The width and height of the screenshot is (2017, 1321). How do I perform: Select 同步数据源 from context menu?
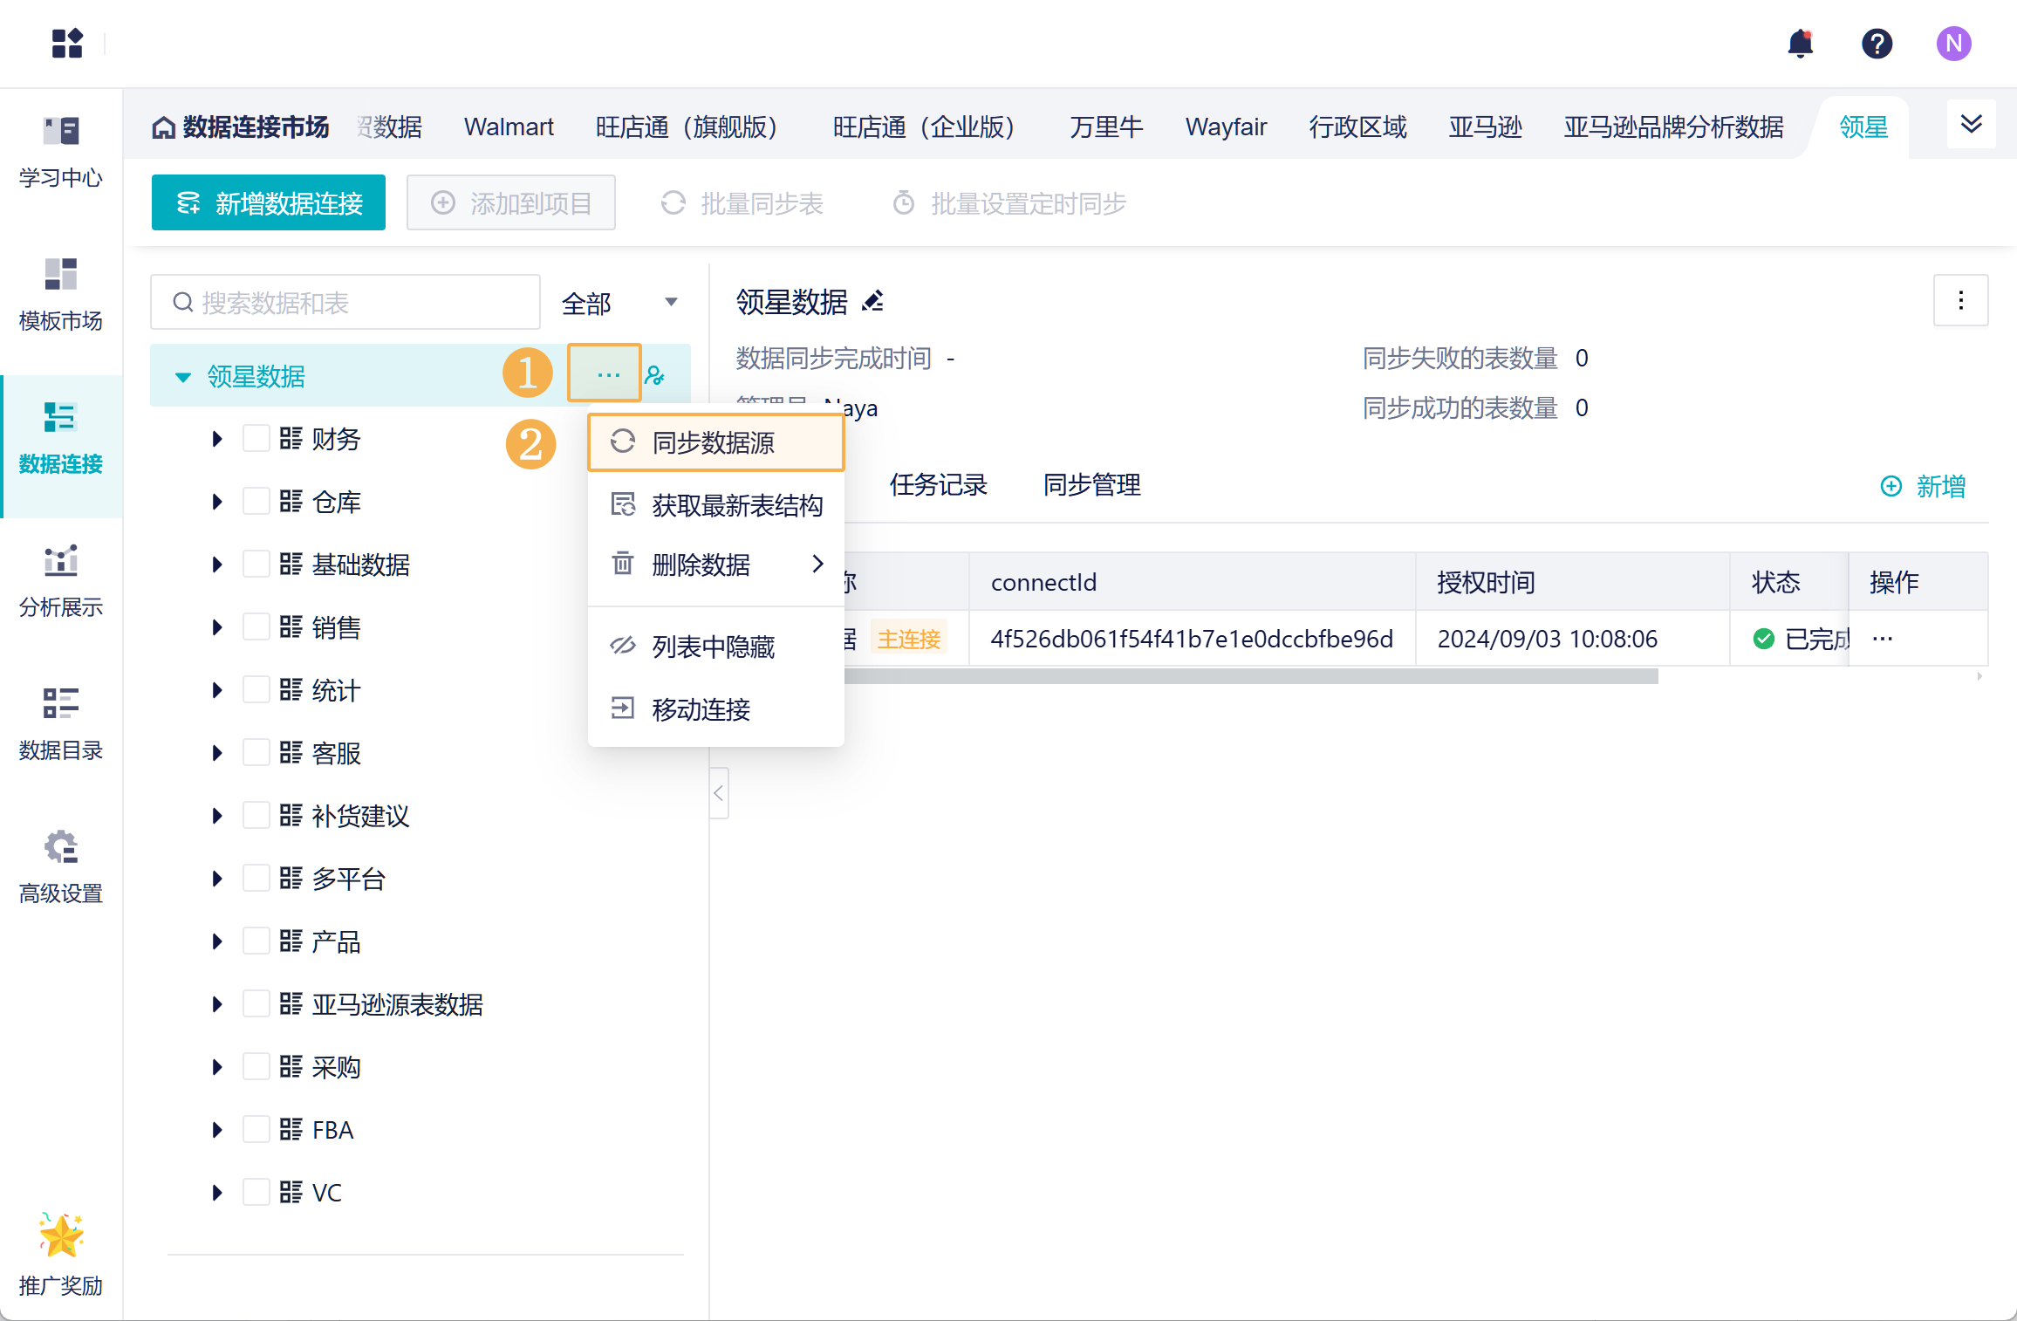click(715, 442)
